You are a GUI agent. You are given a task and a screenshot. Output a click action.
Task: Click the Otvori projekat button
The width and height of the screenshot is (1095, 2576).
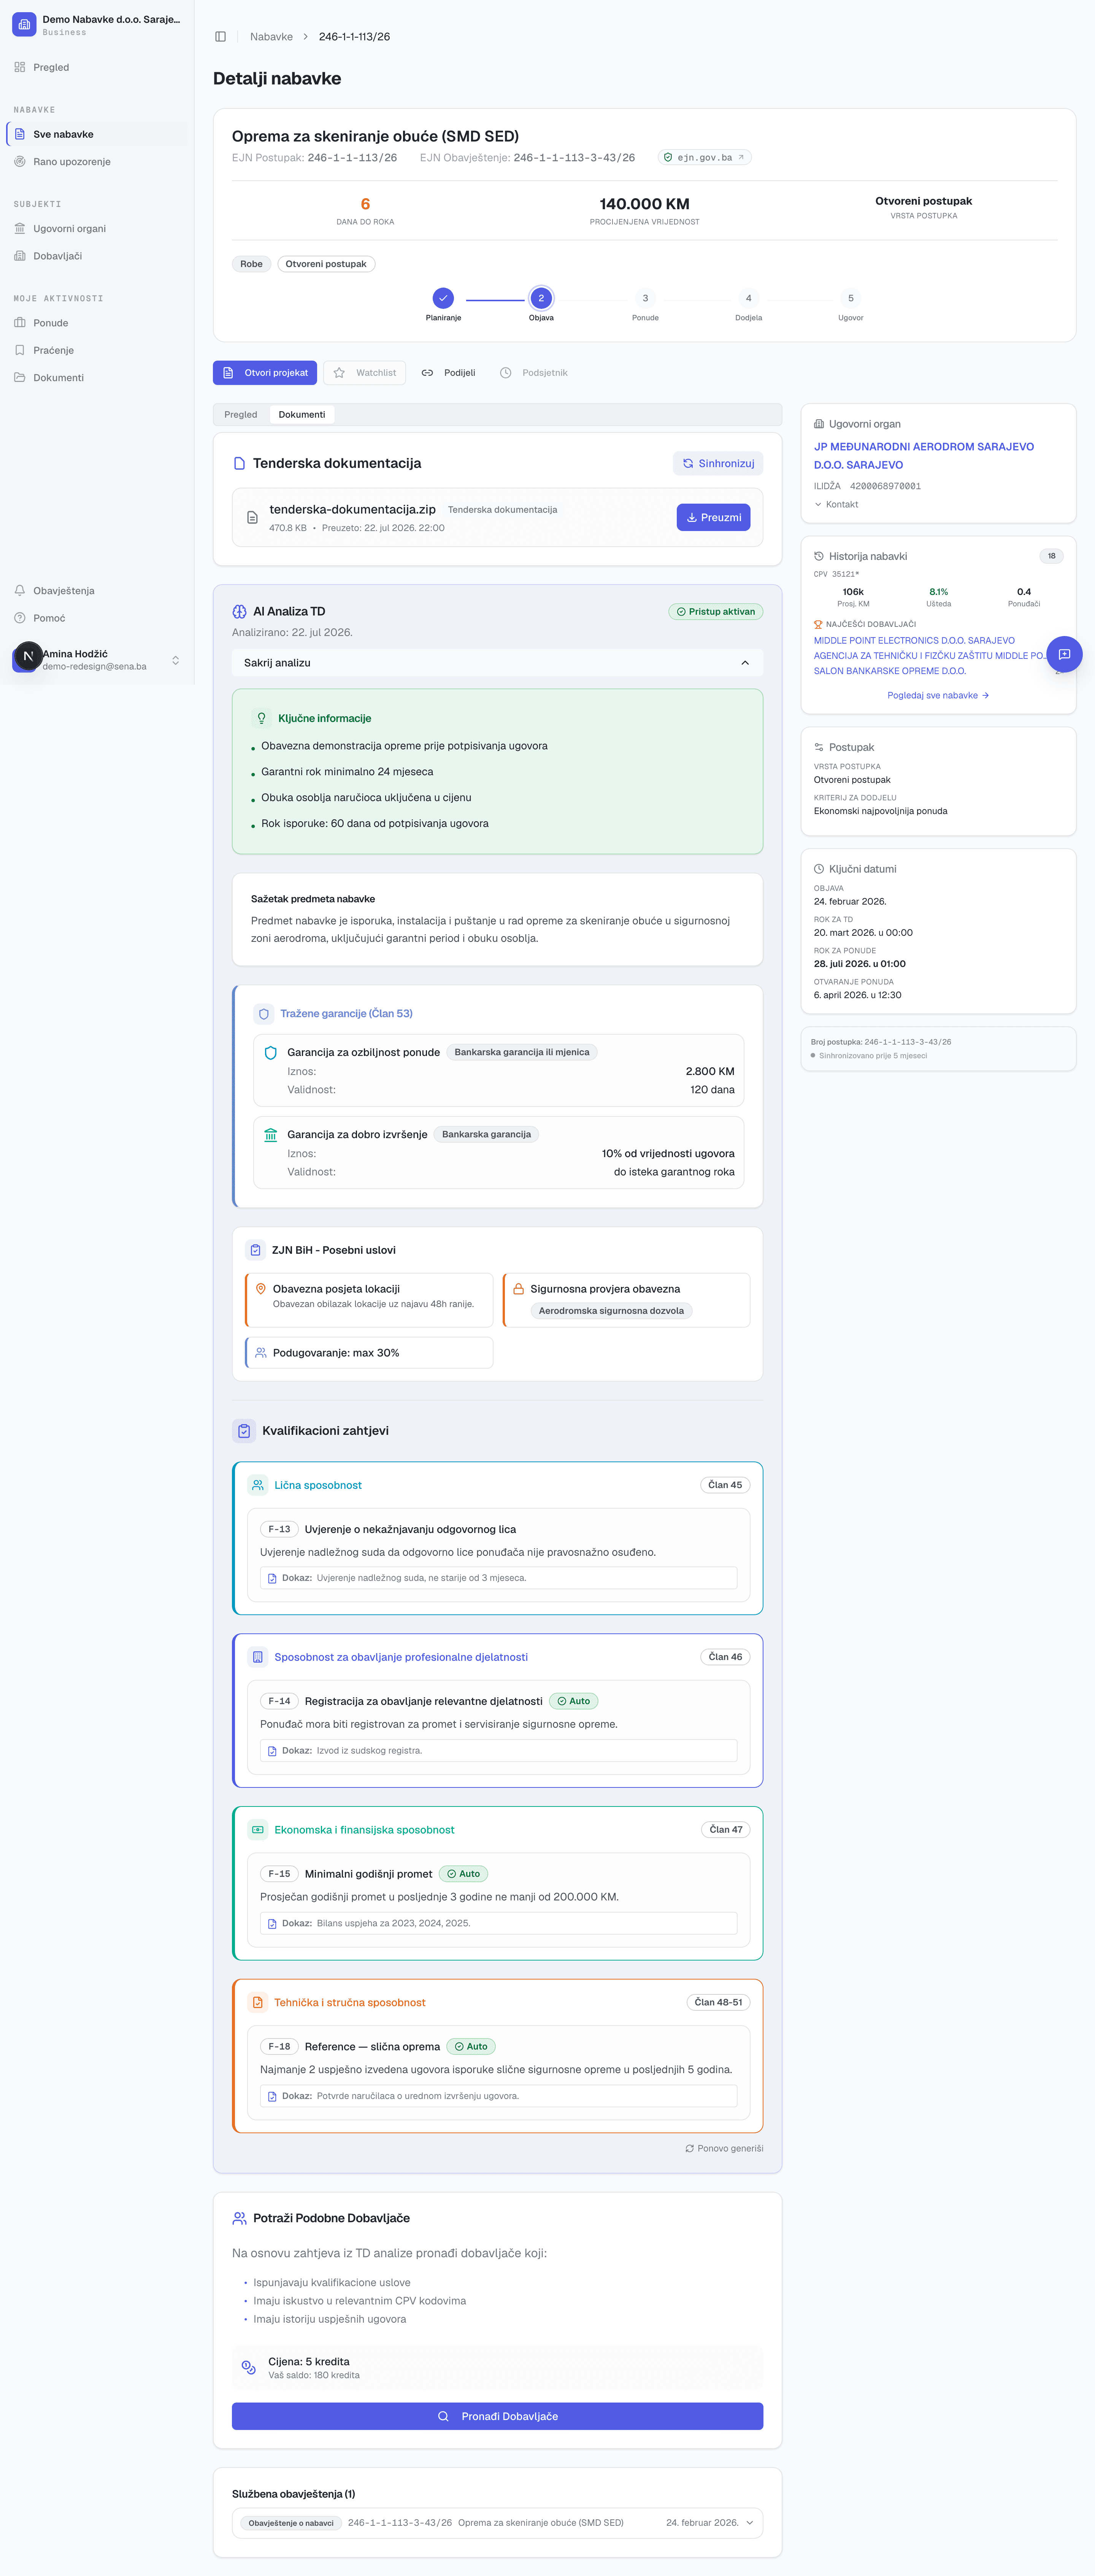[x=265, y=373]
